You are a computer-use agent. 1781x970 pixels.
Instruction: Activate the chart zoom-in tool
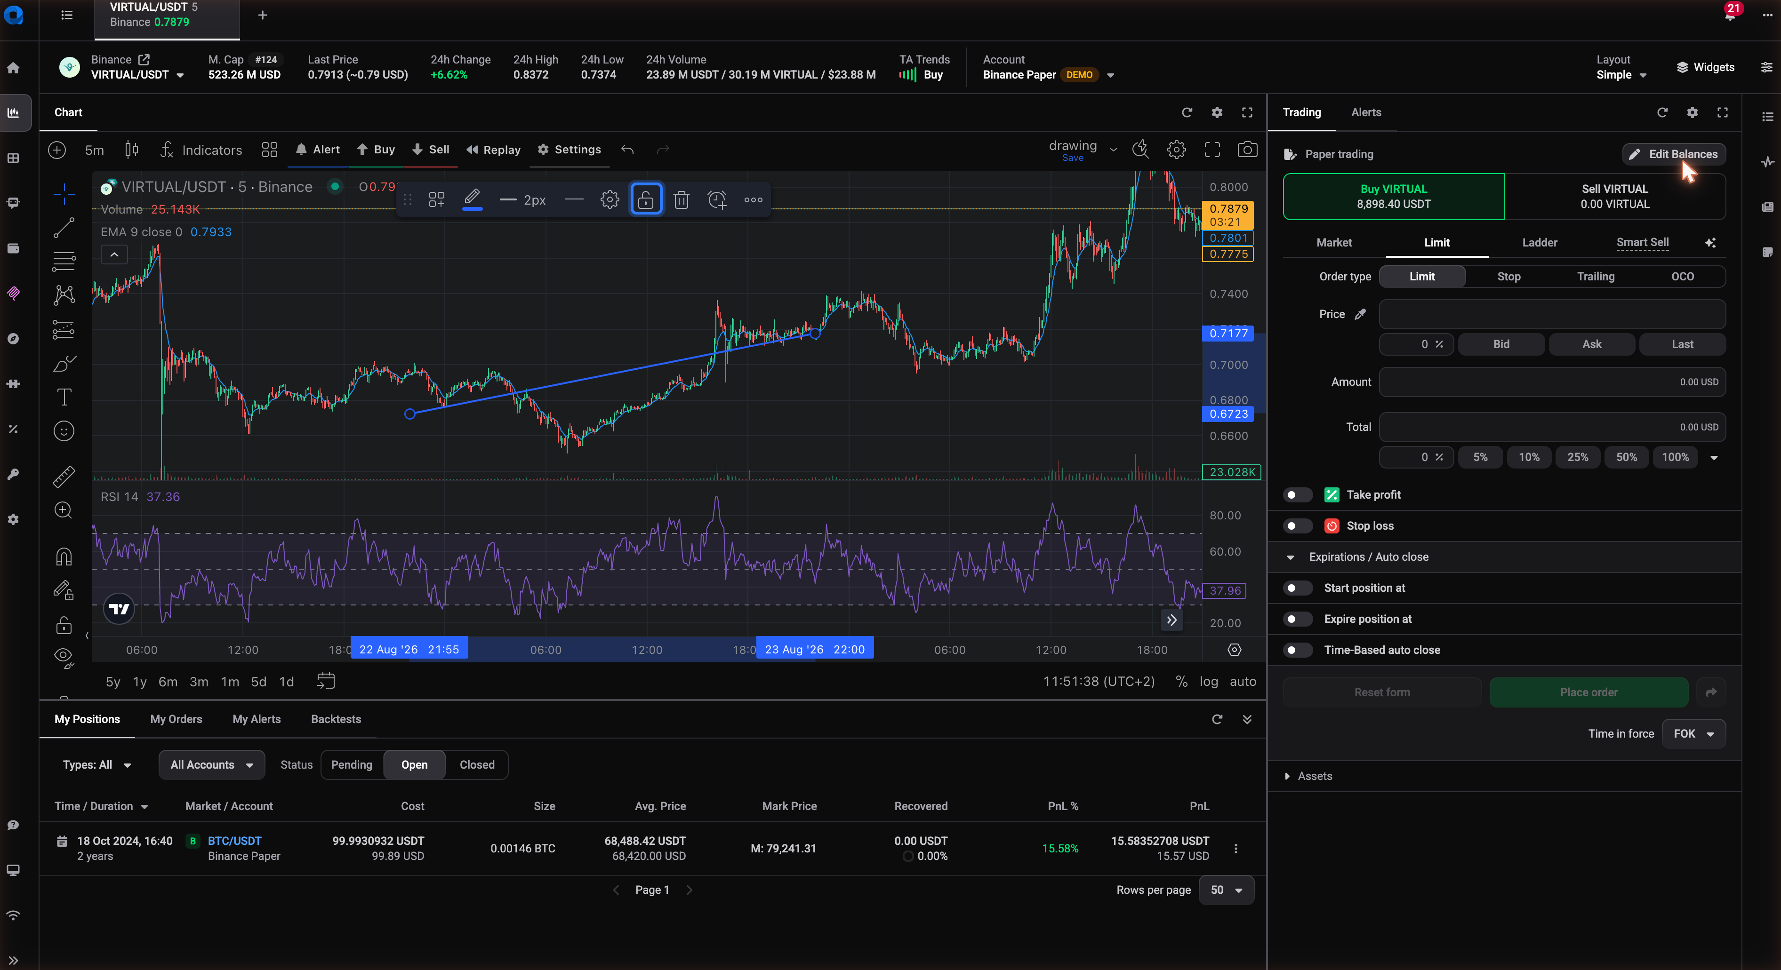64,510
